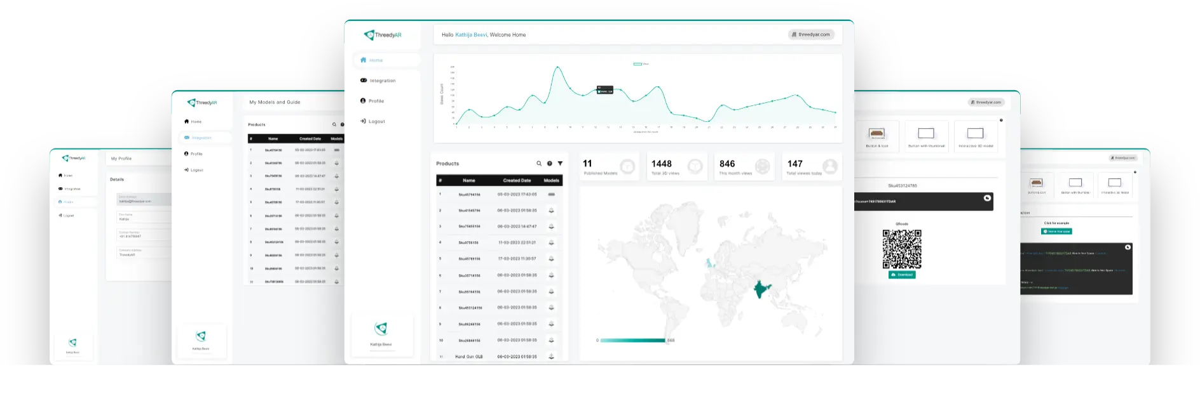Viewport: 1200px width, 413px height.
Task: Open Integration in My Profile window sidebar
Action: [x=69, y=188]
